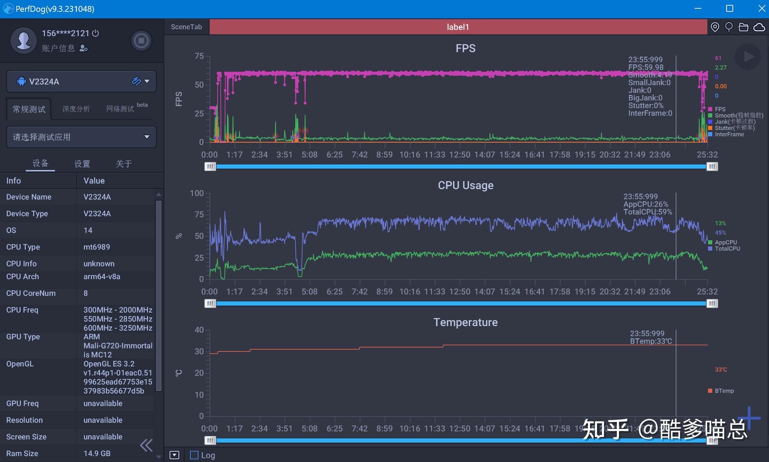Click the device info scroll up arrow
The width and height of the screenshot is (769, 462).
coord(159,194)
